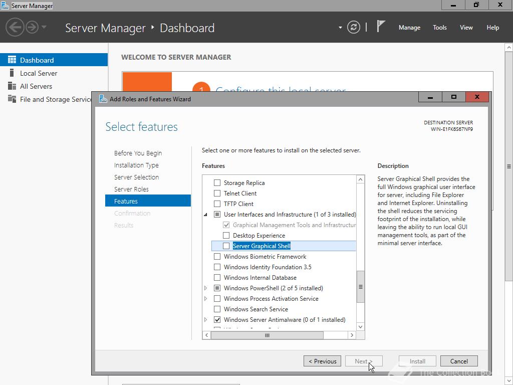Select the Server Graphical Shell feature label
Viewport: 513px width, 385px height.
262,246
